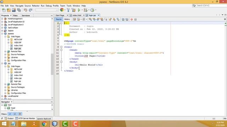
Task: Switch to the Services panel tab
Action: (x=26, y=16)
